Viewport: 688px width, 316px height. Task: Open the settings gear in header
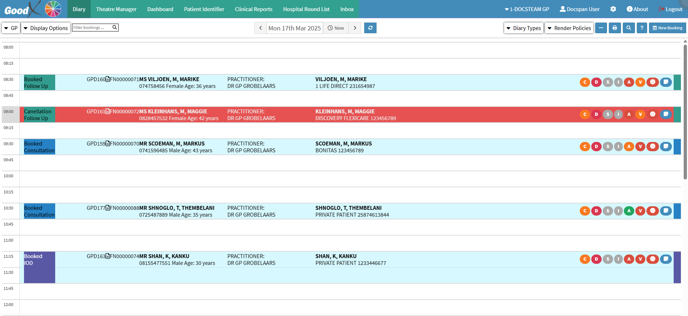point(613,9)
